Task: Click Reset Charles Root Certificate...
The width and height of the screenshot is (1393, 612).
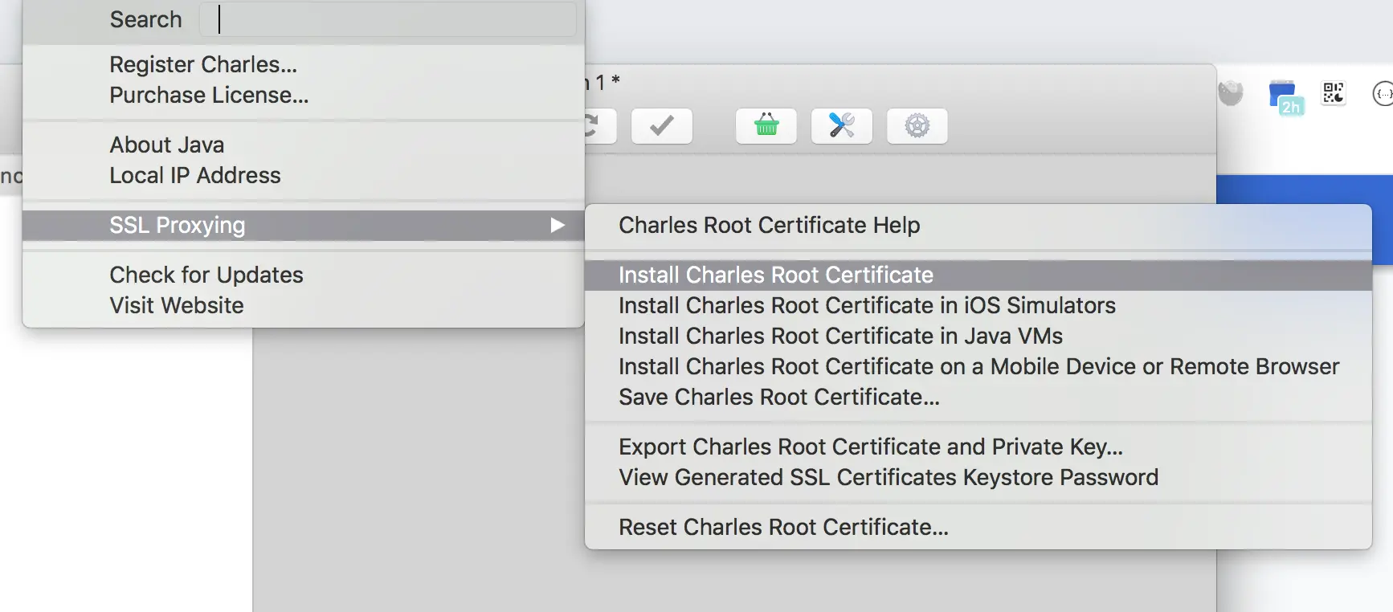Action: tap(978, 527)
